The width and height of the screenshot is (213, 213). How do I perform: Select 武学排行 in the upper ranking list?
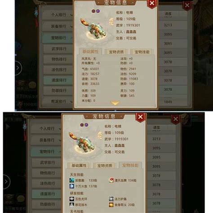pyautogui.click(x=58, y=49)
